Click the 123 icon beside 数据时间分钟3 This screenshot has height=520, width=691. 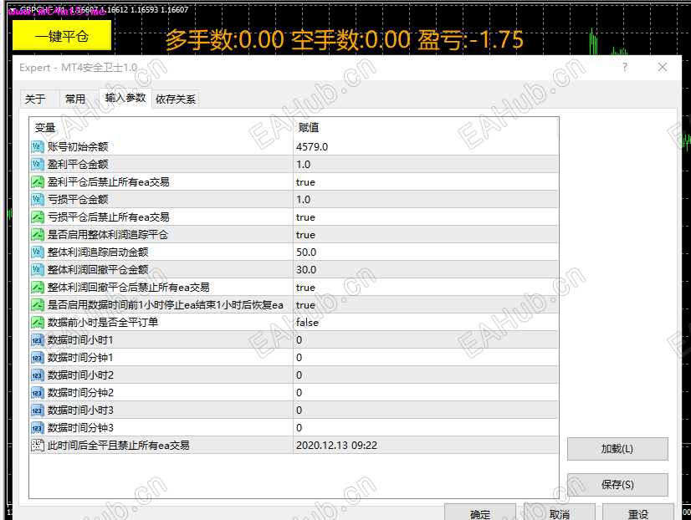38,427
